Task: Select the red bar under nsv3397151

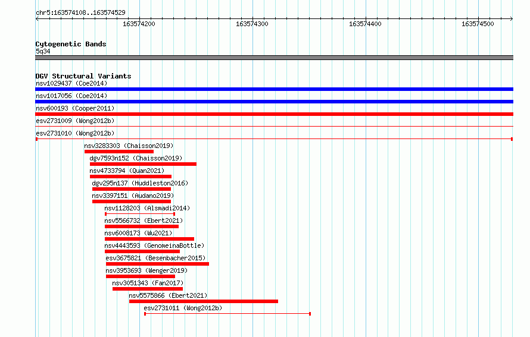Action: tap(132, 201)
